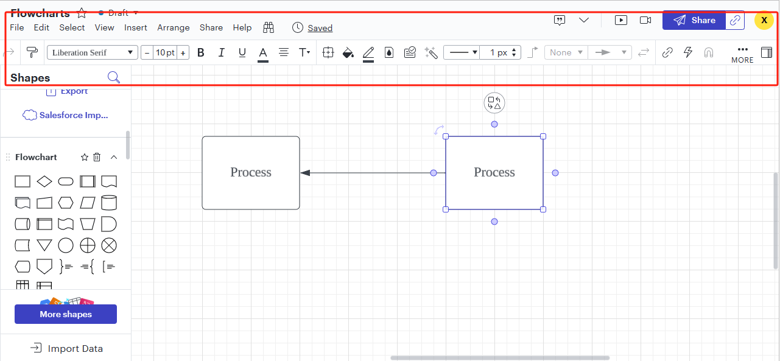Select the hotspot lightning icon

pos(687,52)
